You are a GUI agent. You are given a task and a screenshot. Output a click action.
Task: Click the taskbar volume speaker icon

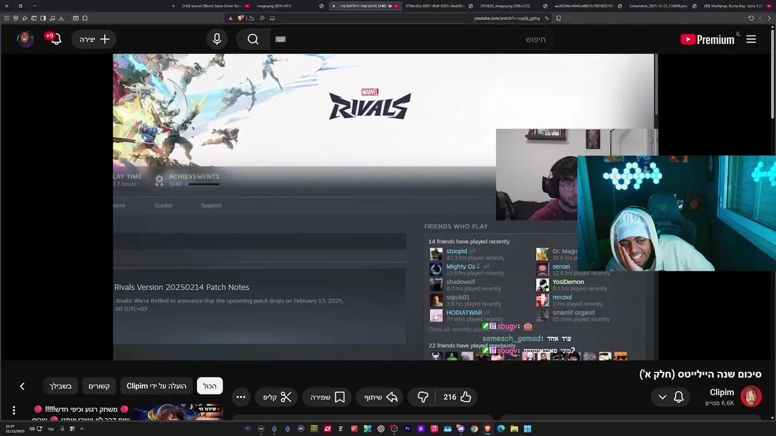point(32,429)
